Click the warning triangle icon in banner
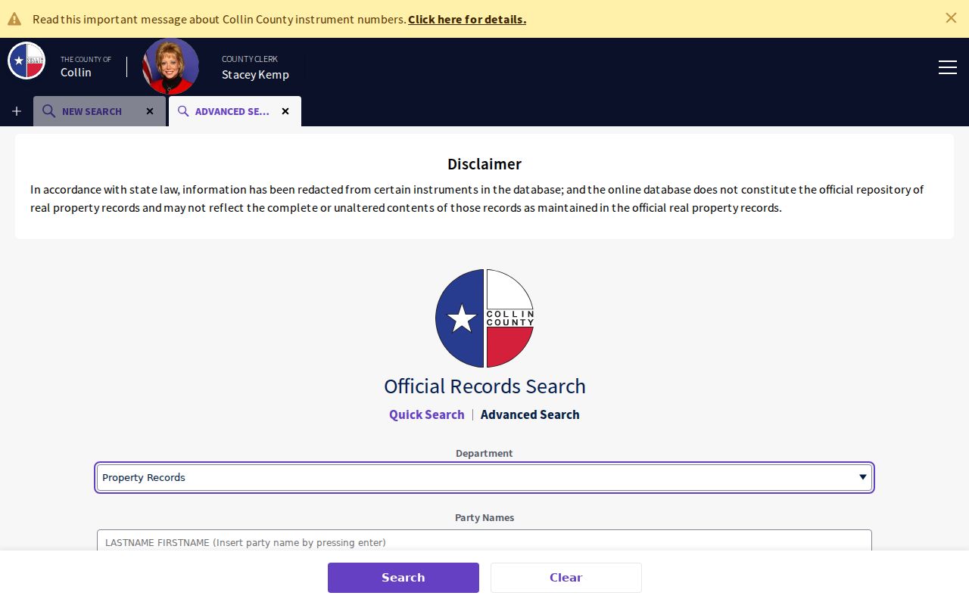This screenshot has width=969, height=605. (14, 19)
